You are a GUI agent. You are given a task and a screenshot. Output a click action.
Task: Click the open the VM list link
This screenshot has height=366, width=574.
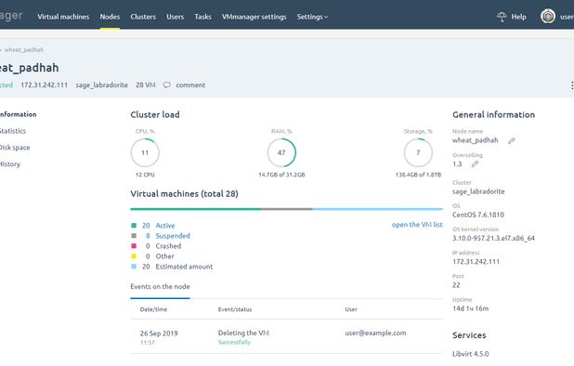pos(417,225)
